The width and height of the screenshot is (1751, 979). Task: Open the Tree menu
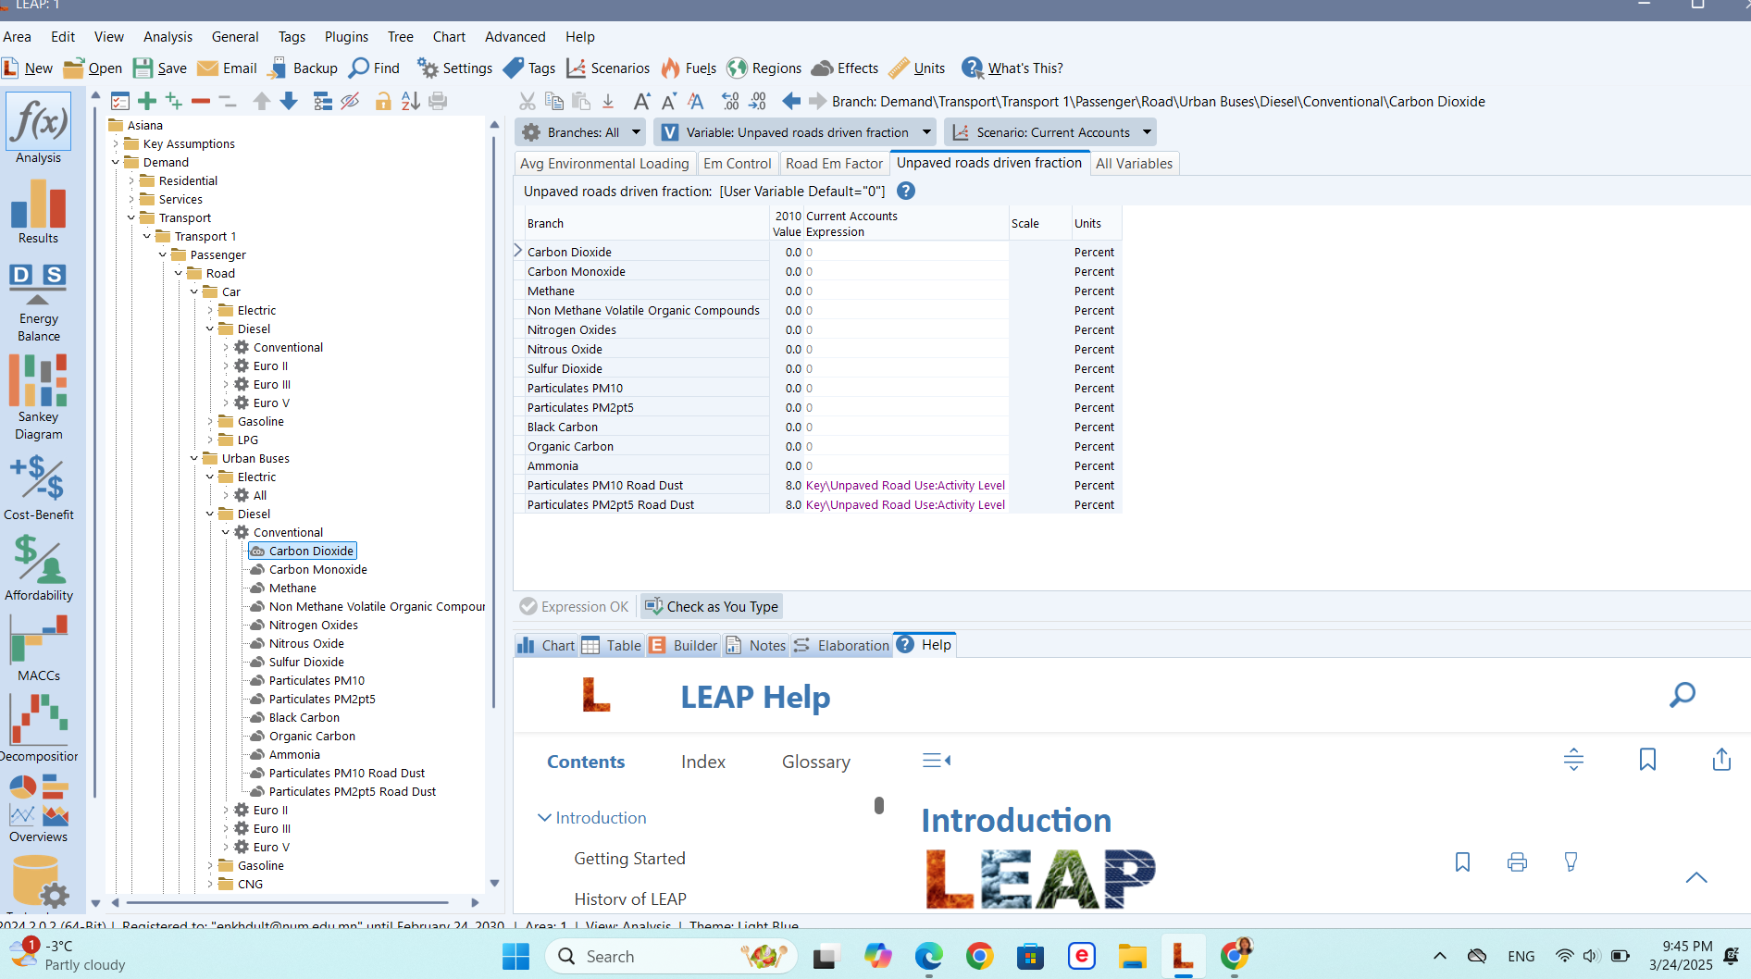pyautogui.click(x=400, y=36)
